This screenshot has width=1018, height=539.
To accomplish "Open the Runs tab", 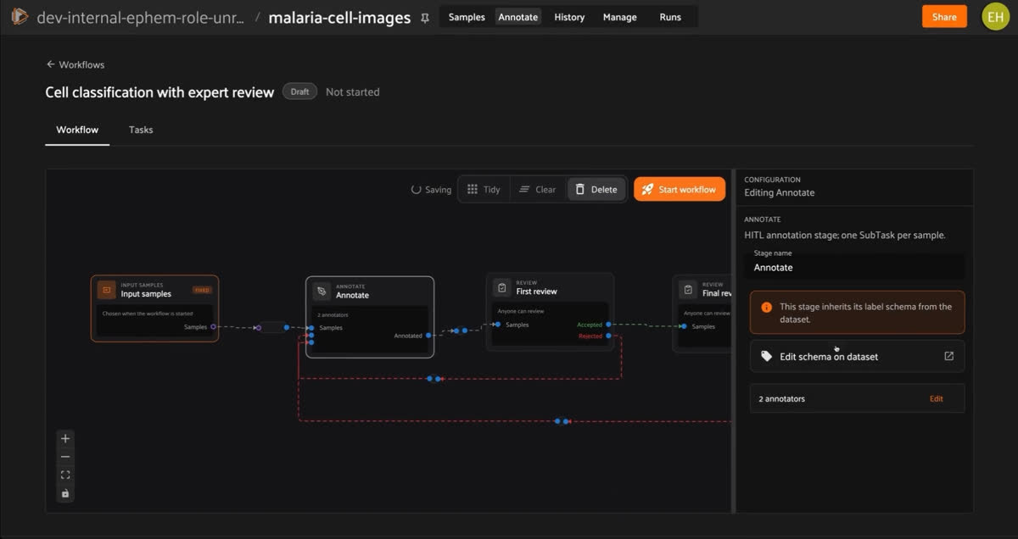I will [670, 17].
